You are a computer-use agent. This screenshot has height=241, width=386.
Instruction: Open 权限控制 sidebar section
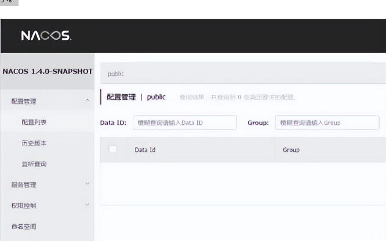click(x=24, y=206)
